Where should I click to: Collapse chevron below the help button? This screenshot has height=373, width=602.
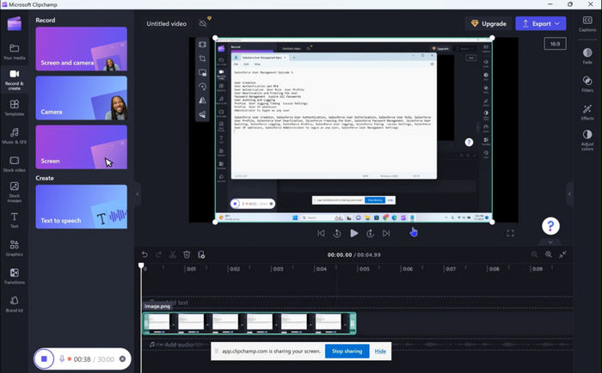pyautogui.click(x=550, y=242)
